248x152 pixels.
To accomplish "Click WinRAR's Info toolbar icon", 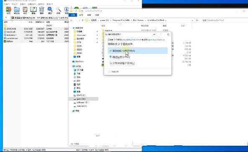I will click(66, 10).
